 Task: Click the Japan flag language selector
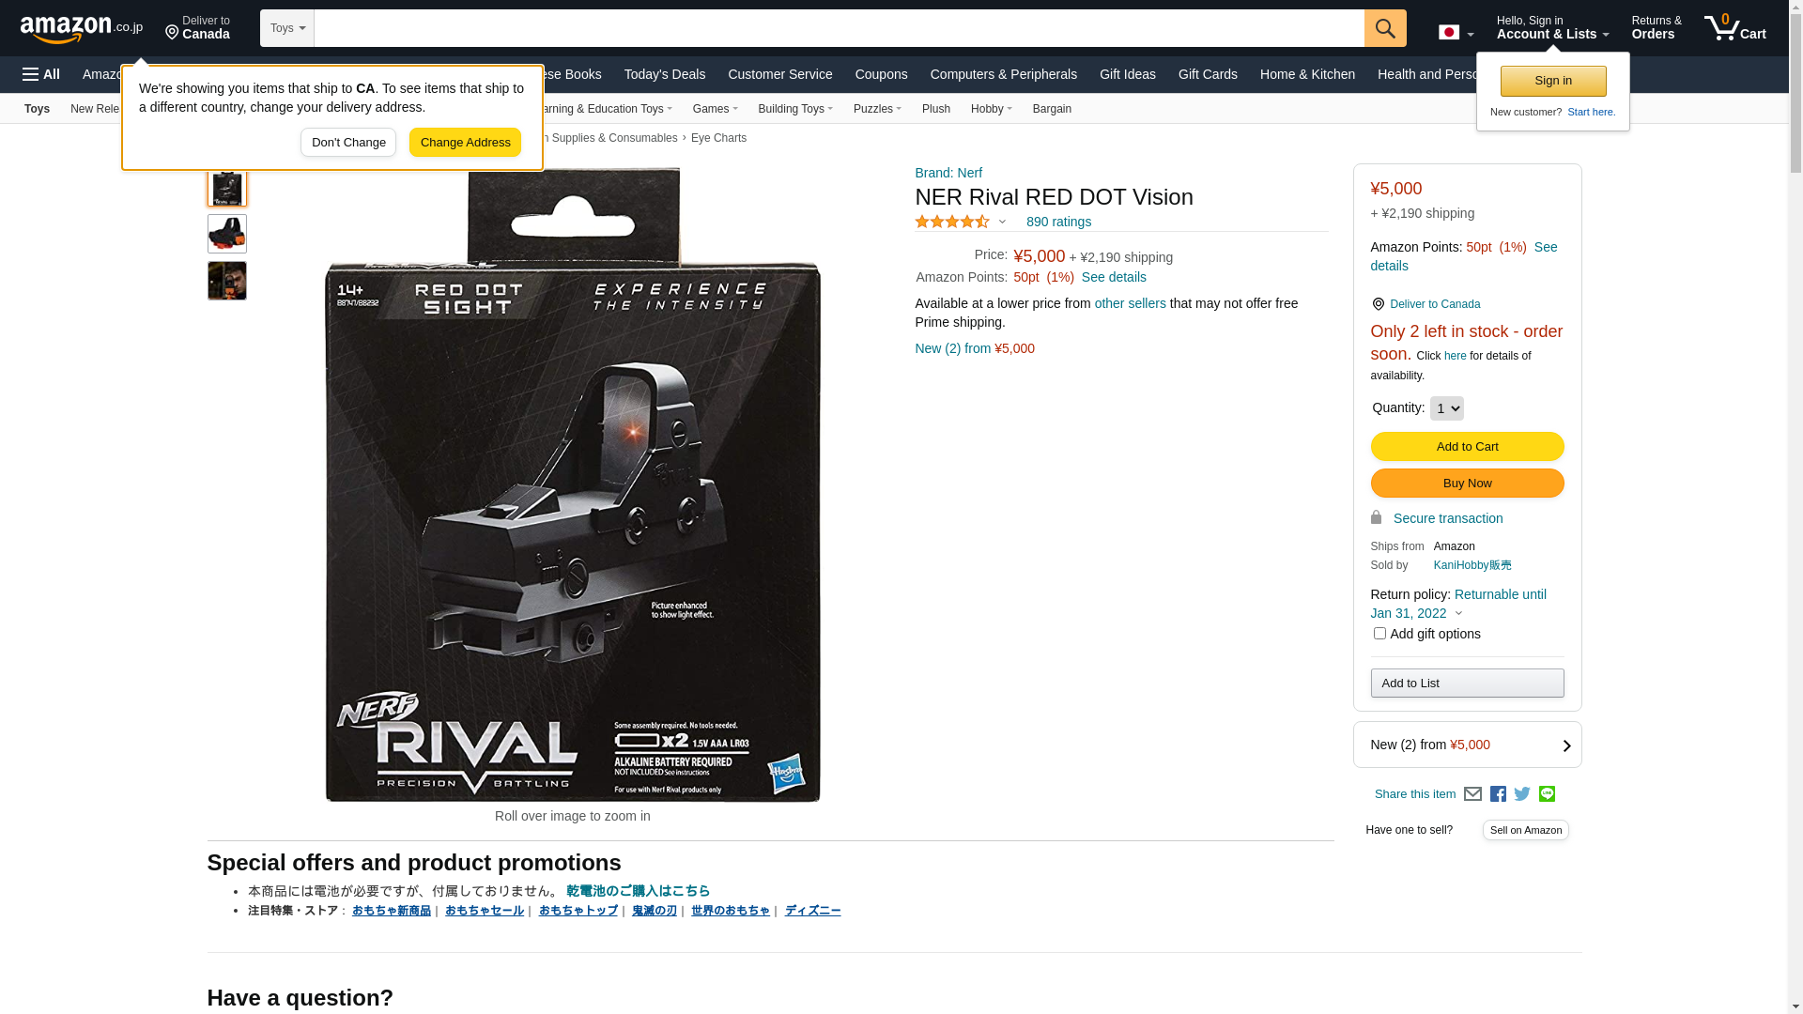click(x=1456, y=33)
